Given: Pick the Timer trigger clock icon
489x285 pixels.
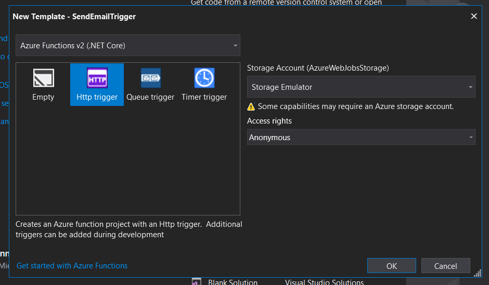Looking at the screenshot, I should pos(204,78).
